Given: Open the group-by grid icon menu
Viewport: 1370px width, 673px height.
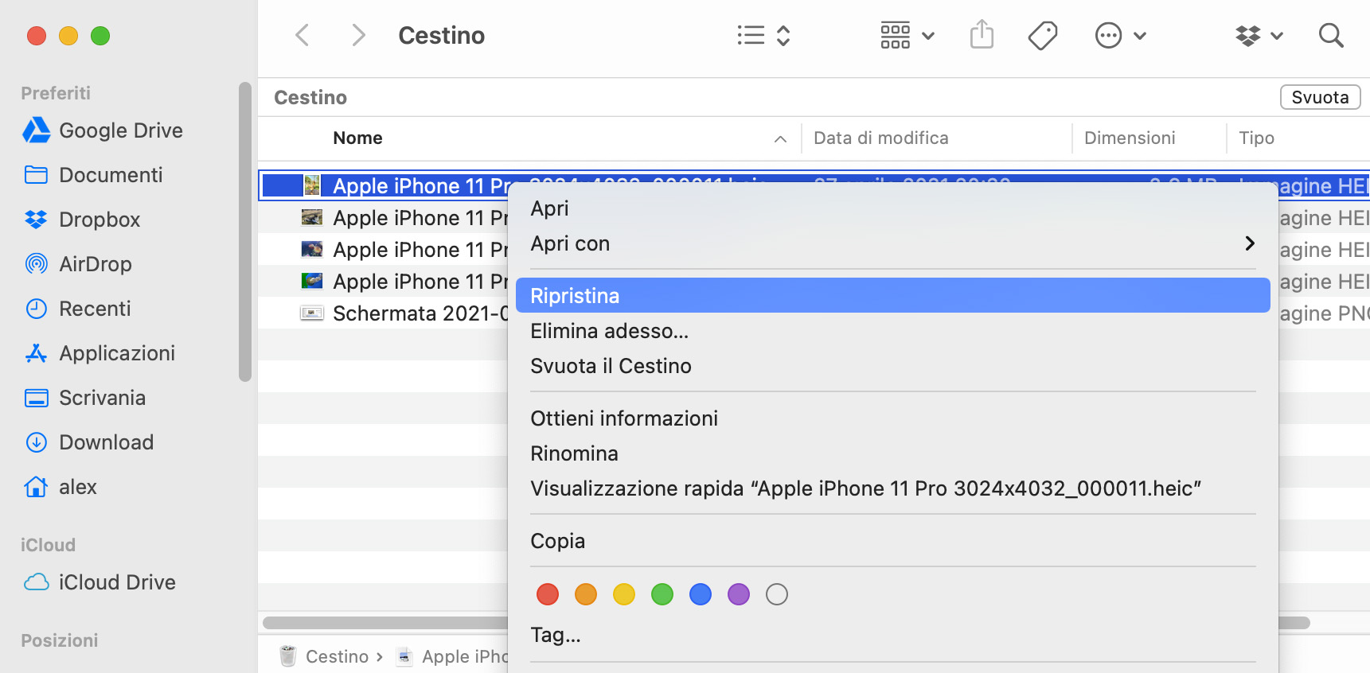Looking at the screenshot, I should point(895,35).
